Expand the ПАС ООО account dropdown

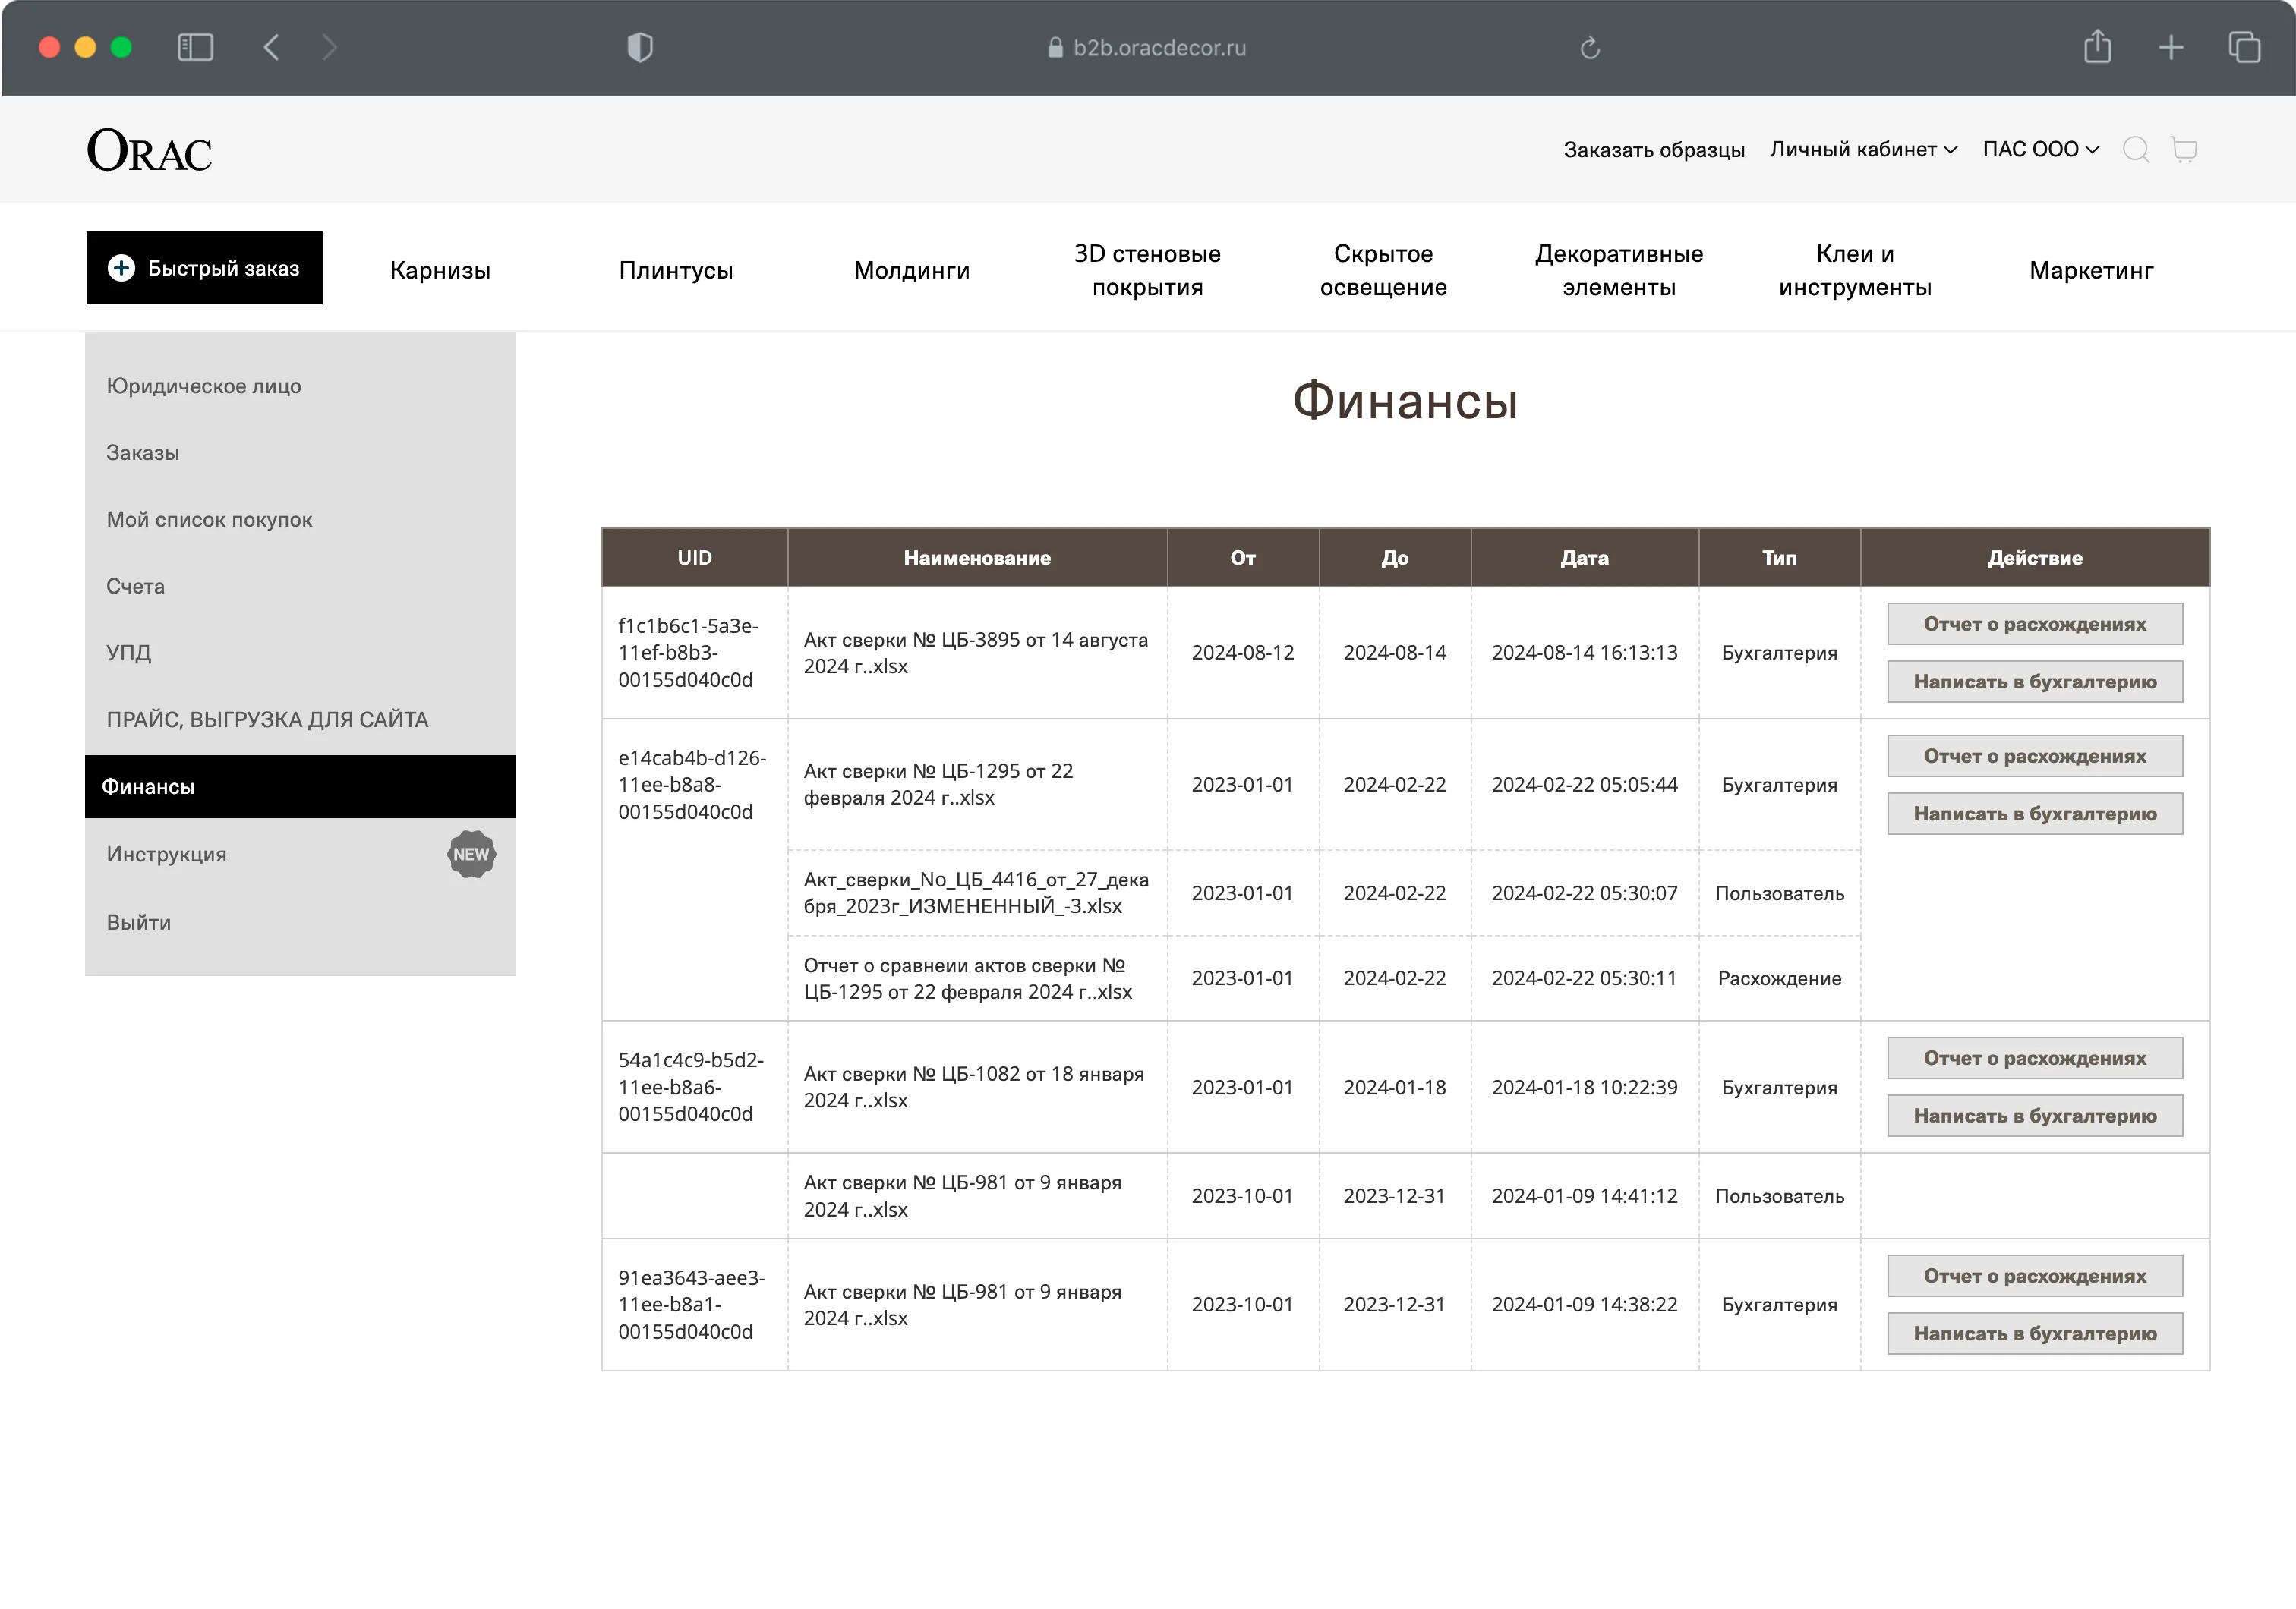point(2040,150)
